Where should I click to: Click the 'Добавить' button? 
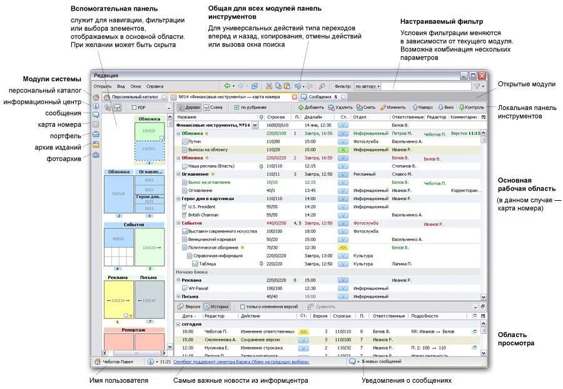(311, 107)
